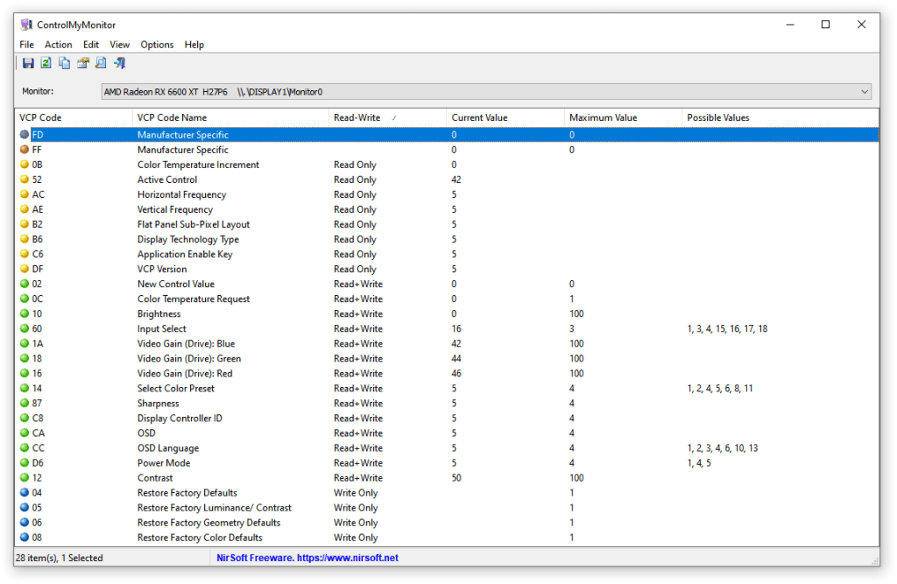The image size is (897, 584).
Task: Click the green status icon beside Brightness
Action: pyautogui.click(x=25, y=313)
